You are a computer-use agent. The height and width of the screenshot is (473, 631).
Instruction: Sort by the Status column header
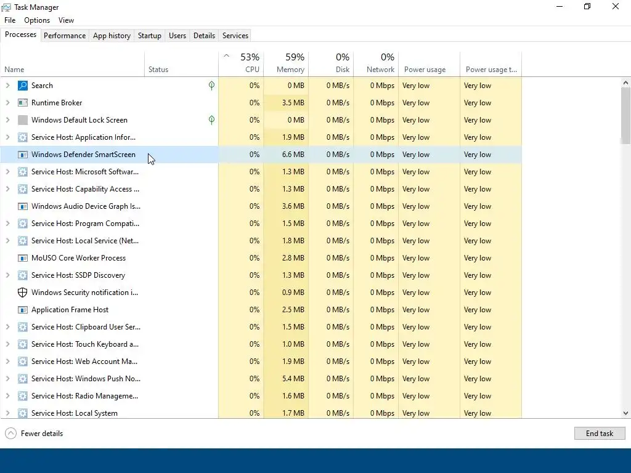182,64
